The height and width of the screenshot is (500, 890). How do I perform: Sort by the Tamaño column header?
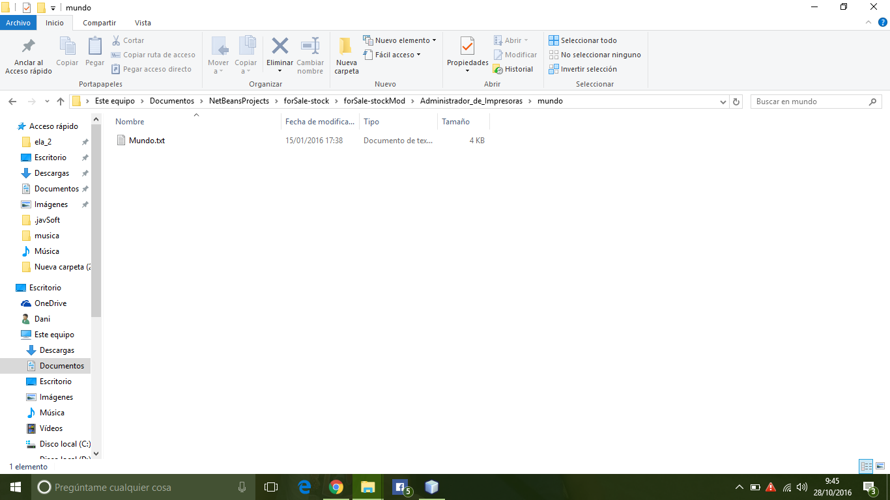(463, 122)
